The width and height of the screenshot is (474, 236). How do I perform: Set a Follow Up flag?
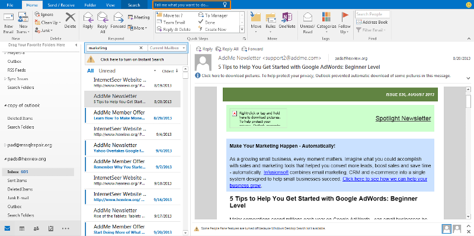pos(344,23)
